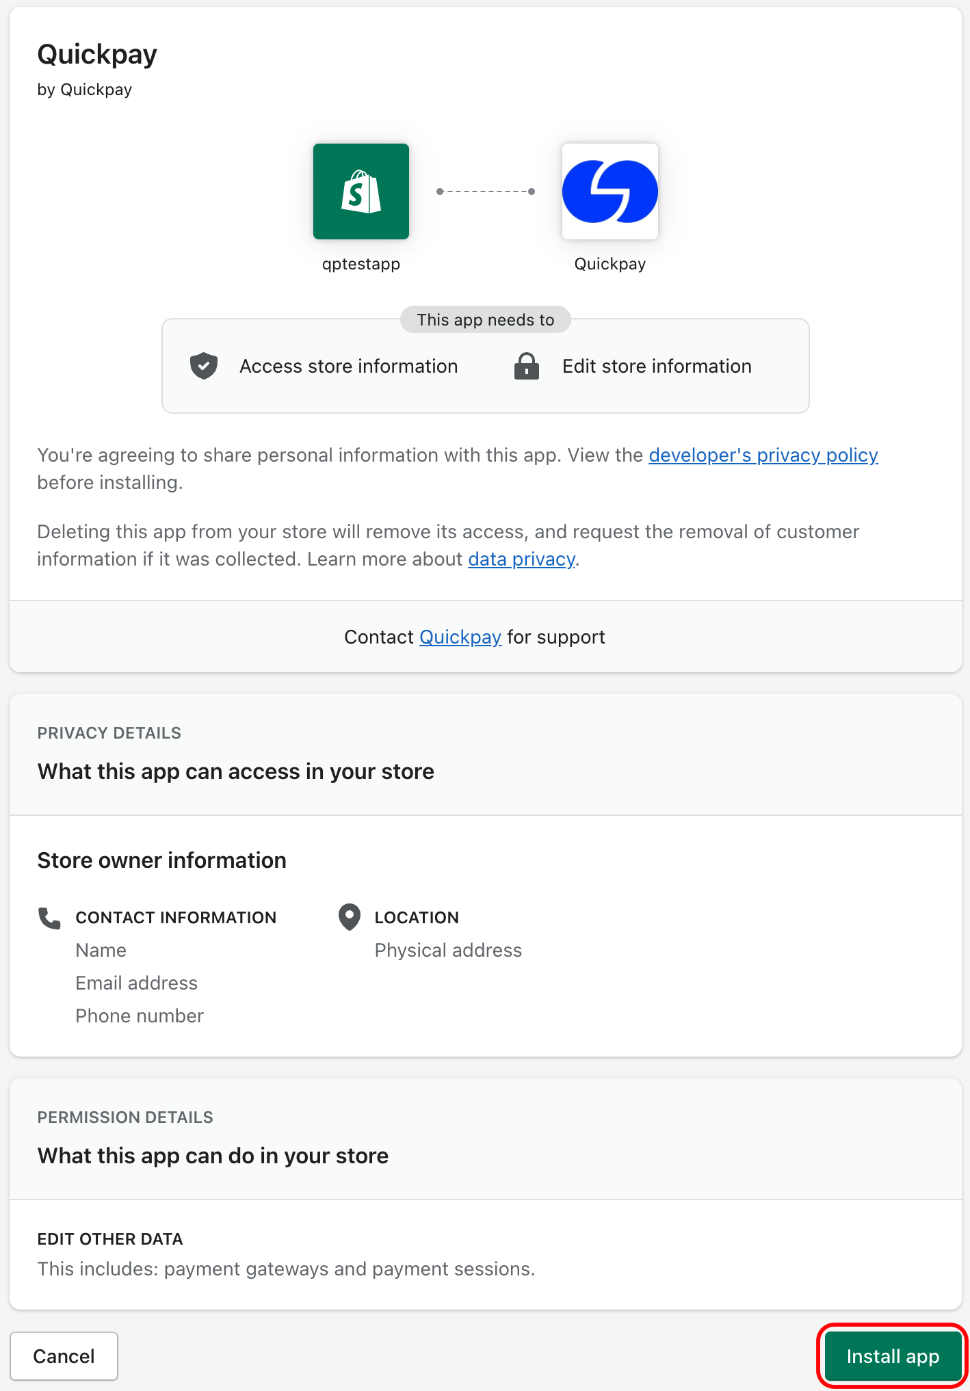
Task: Select the Access store information text
Action: [349, 366]
